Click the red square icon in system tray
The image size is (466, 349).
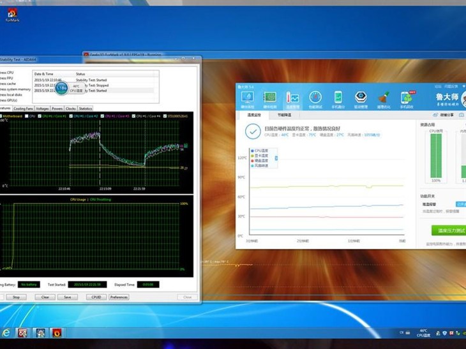click(x=451, y=333)
